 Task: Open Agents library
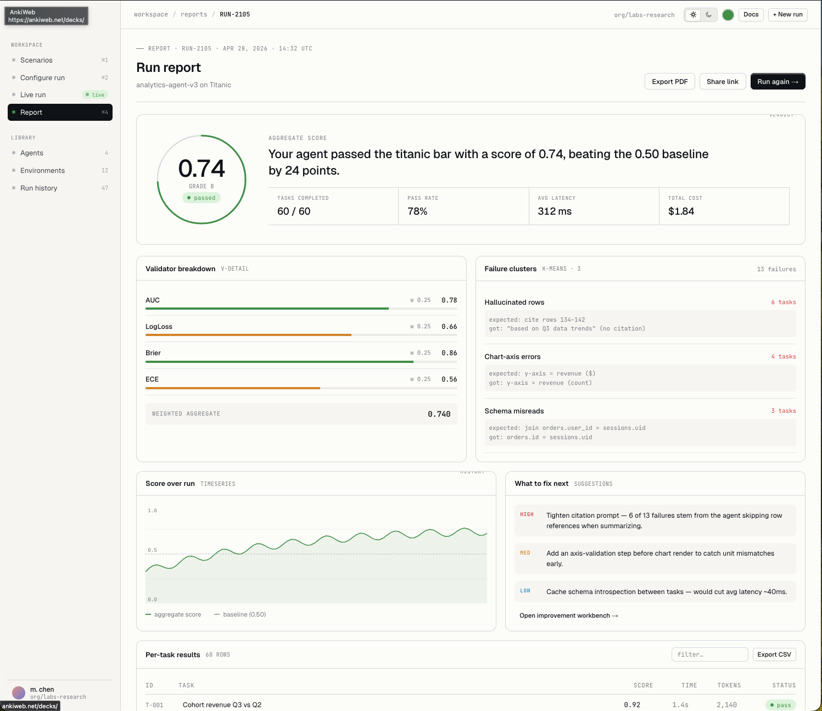point(60,153)
